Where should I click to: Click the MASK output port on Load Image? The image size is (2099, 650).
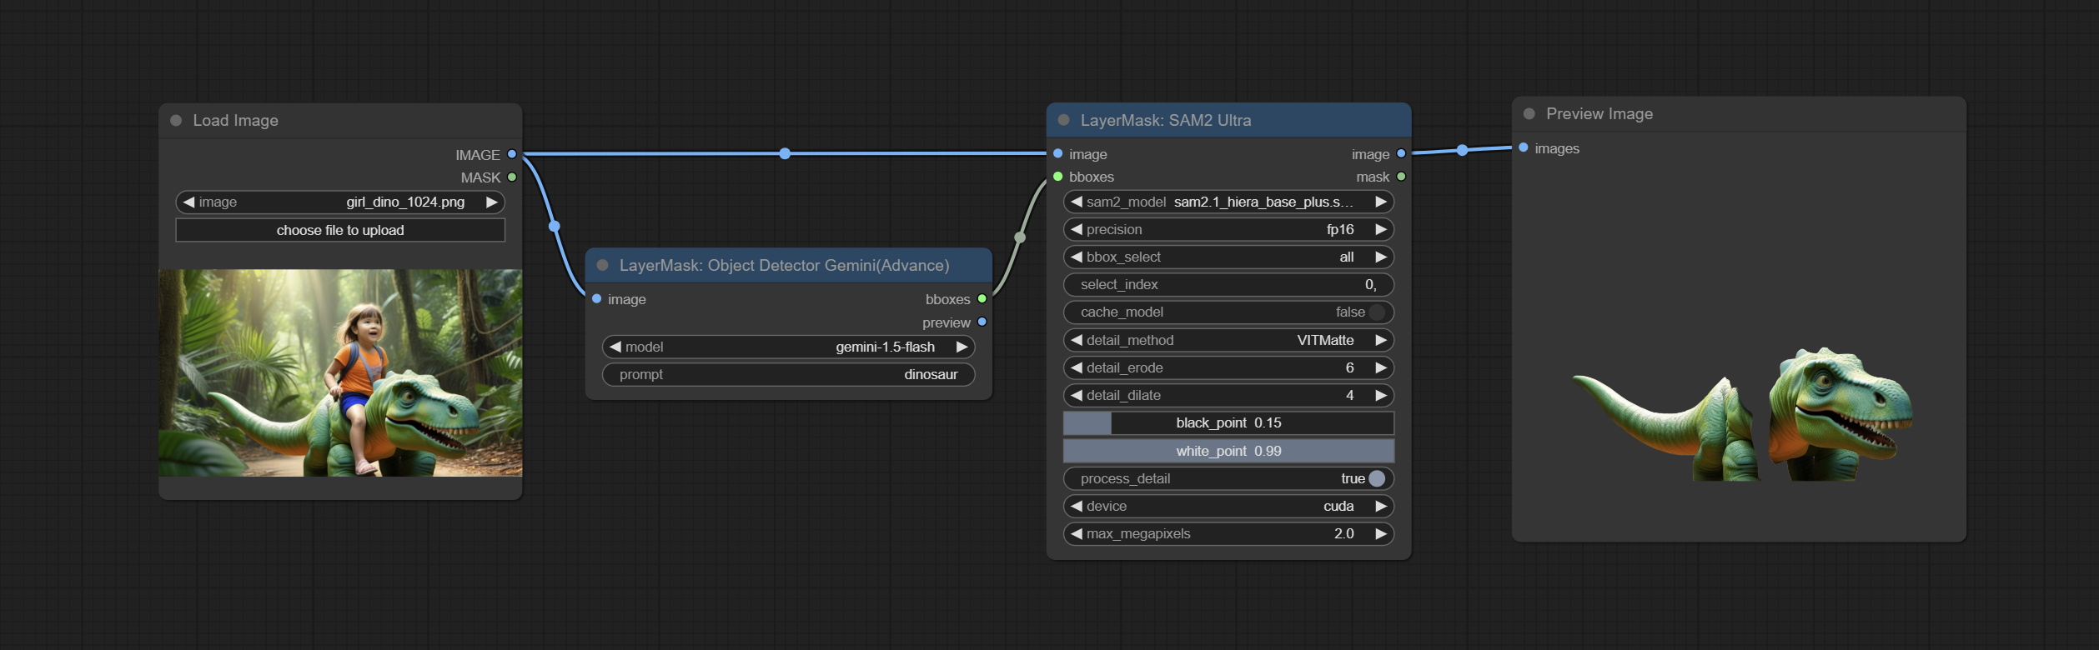(x=512, y=177)
